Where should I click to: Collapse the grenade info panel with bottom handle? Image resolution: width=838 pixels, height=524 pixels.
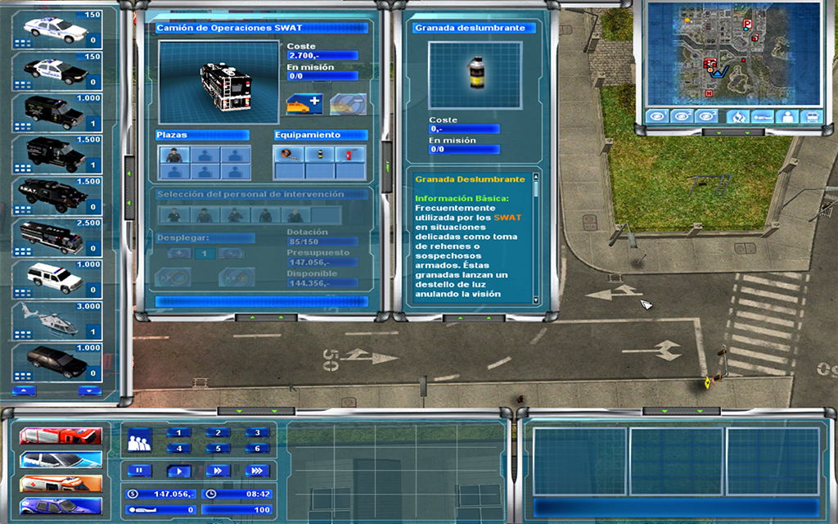pos(474,318)
